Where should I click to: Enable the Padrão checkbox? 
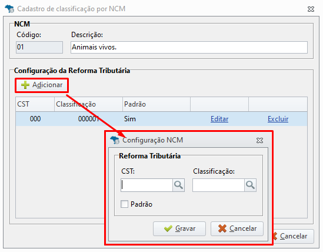[x=124, y=204]
